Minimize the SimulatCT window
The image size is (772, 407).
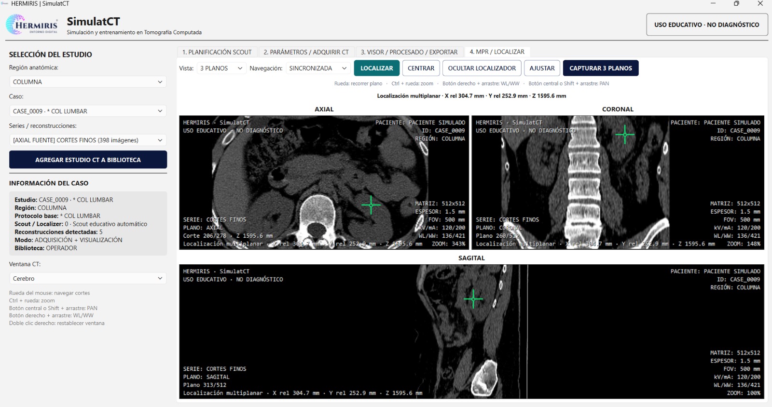tap(713, 4)
